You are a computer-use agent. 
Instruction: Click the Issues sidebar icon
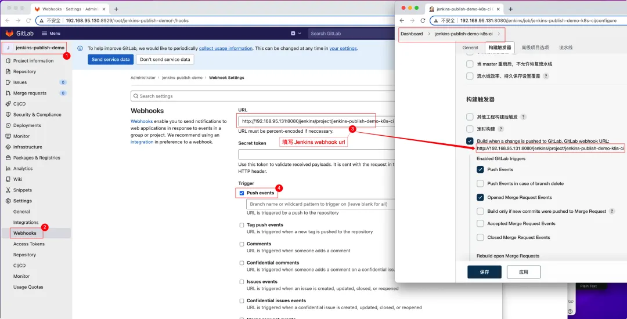tap(9, 82)
